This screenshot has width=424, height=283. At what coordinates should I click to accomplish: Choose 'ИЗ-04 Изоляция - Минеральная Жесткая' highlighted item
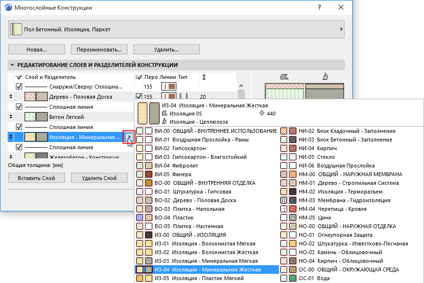(x=207, y=270)
